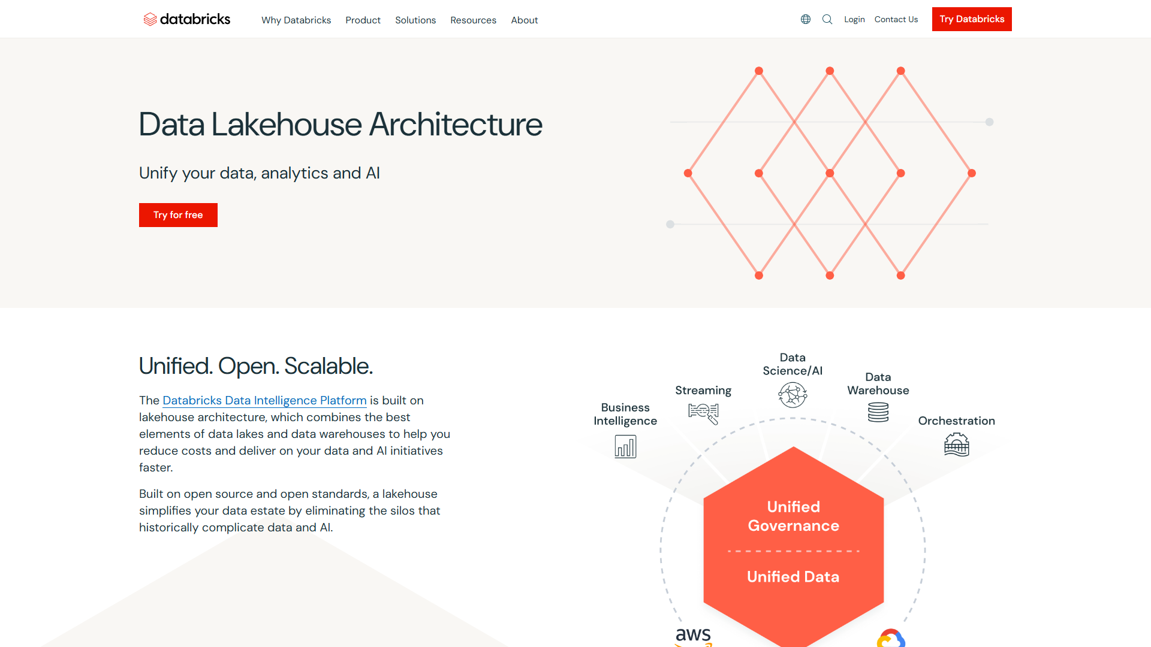Click the Login link
Screen dimensions: 1151x647
click(854, 19)
